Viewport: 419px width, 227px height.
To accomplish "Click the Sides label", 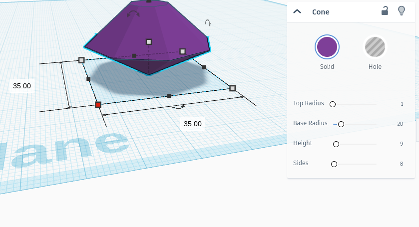I will coord(301,163).
